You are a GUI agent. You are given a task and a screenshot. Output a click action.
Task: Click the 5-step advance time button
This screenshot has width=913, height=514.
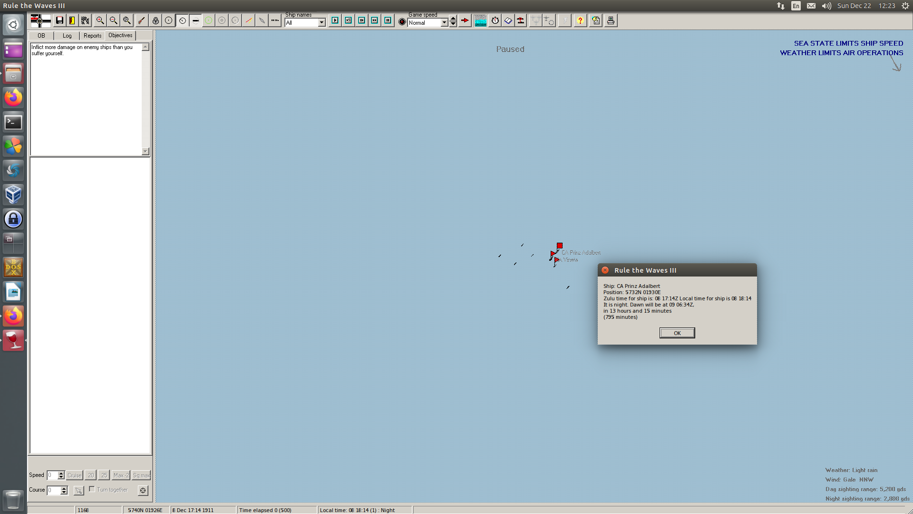click(x=349, y=20)
